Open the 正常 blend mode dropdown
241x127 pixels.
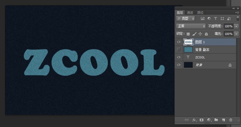[x=191, y=26]
